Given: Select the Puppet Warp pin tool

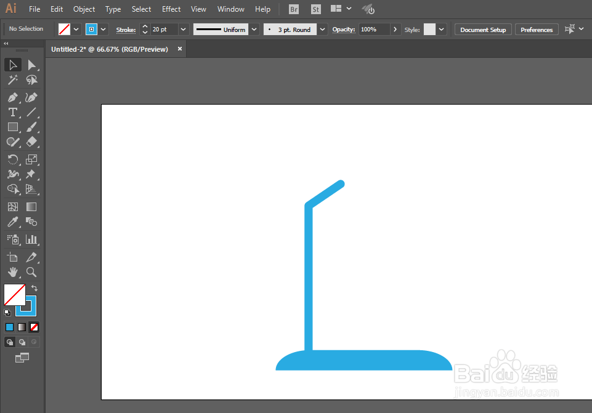Looking at the screenshot, I should 31,174.
